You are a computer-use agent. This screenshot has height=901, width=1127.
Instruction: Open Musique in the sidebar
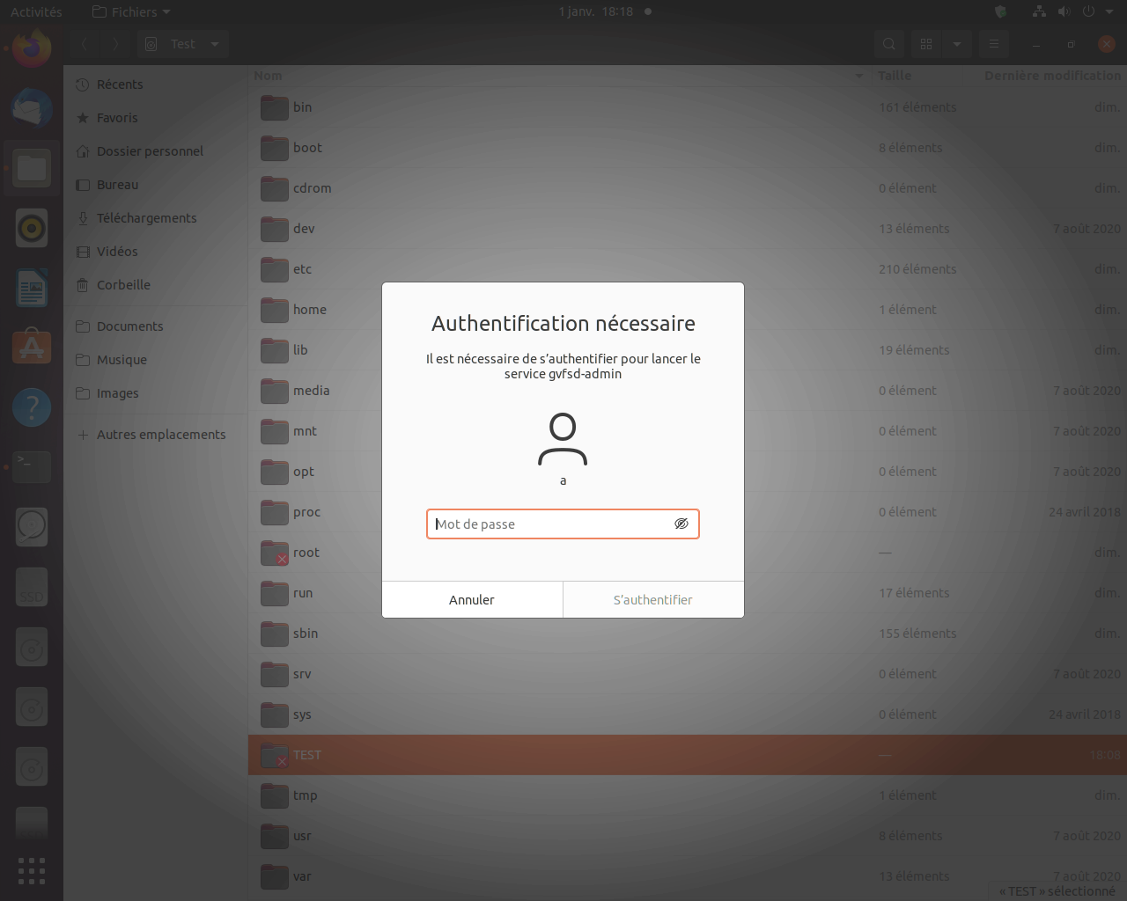pos(156,360)
